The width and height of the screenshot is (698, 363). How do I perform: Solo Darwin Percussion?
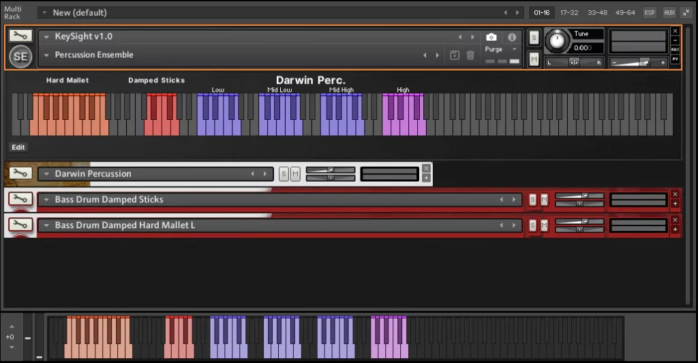click(284, 174)
